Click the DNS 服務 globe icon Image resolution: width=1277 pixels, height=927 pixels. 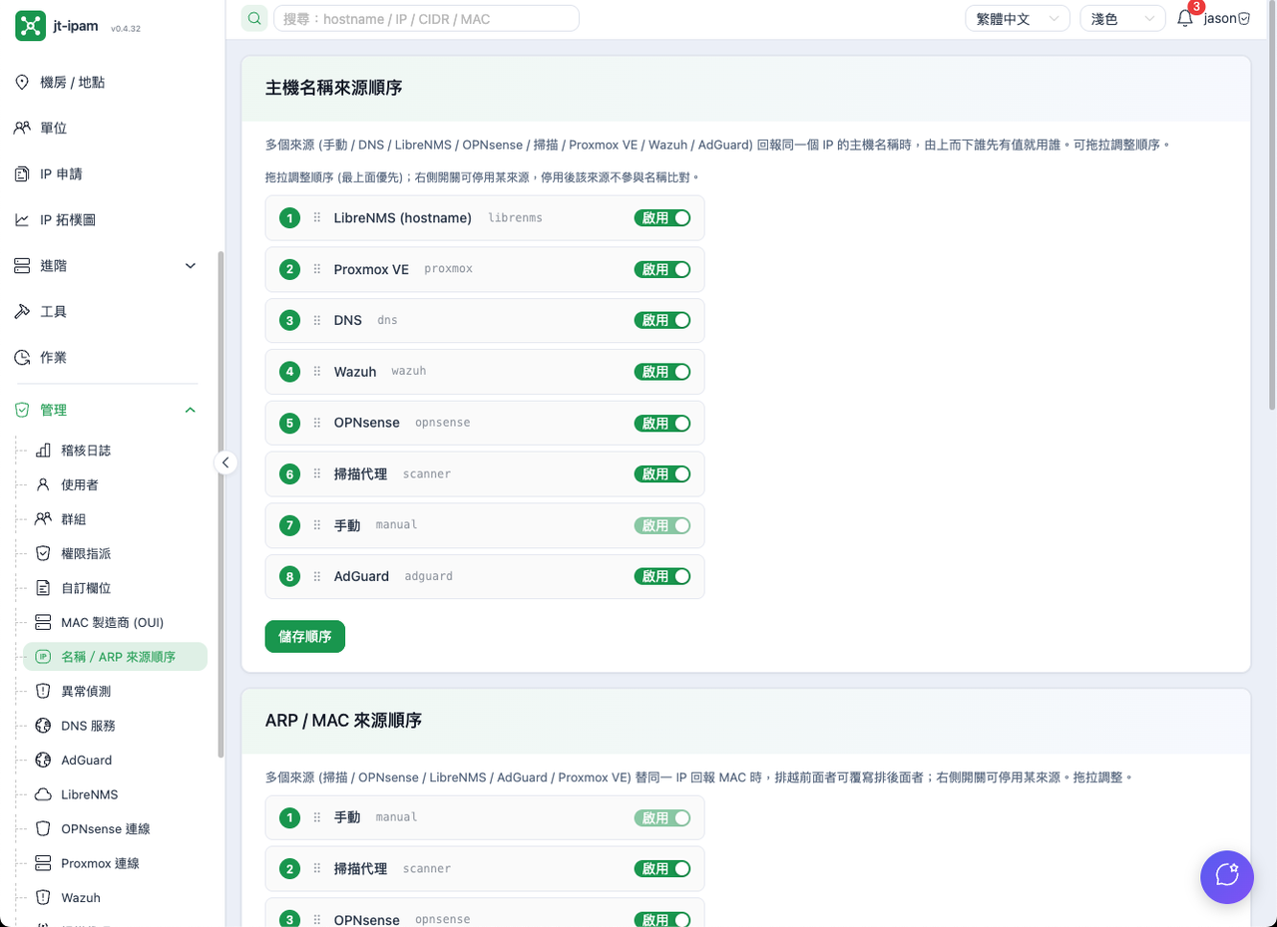point(43,726)
